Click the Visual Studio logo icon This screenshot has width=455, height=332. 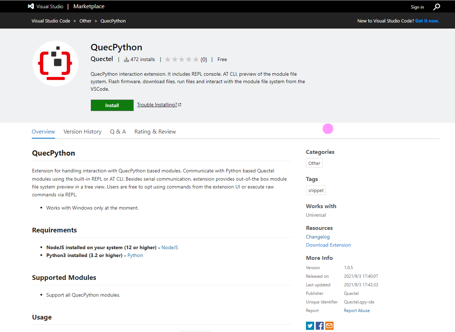pos(31,6)
